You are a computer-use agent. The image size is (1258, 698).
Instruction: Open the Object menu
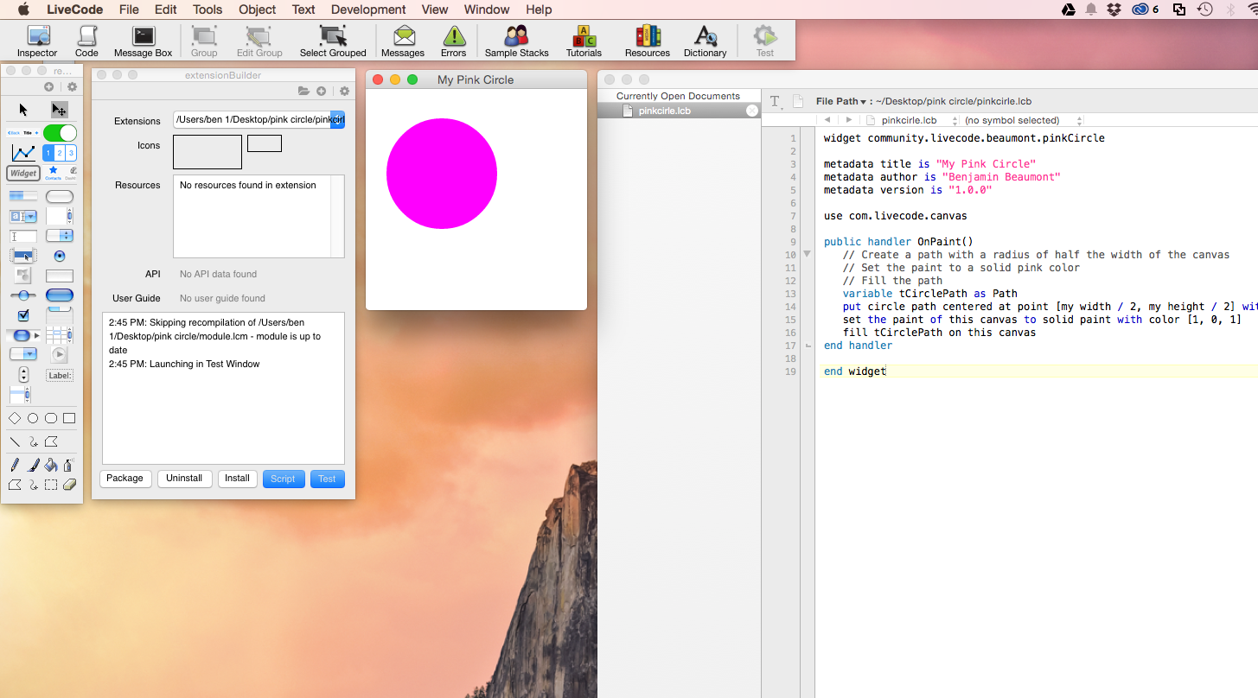258,10
